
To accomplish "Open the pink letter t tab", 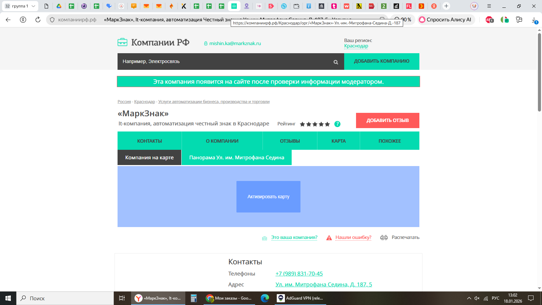I will 334,6.
